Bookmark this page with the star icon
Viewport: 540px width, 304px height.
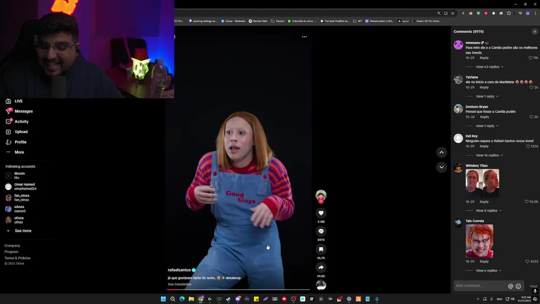click(453, 13)
